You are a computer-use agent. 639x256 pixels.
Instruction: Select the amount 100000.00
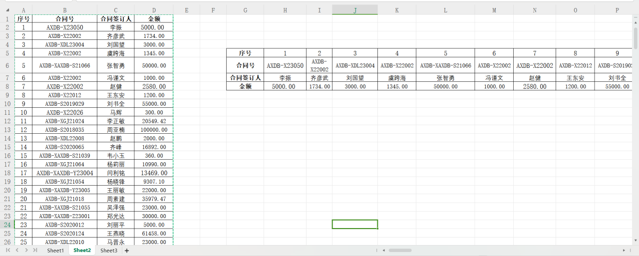coord(154,130)
